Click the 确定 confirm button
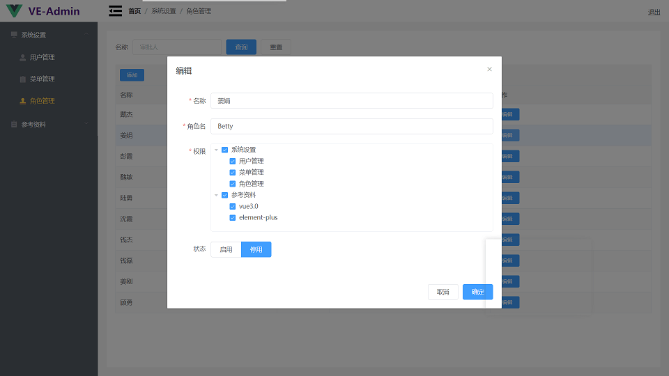The width and height of the screenshot is (669, 376). coord(477,292)
